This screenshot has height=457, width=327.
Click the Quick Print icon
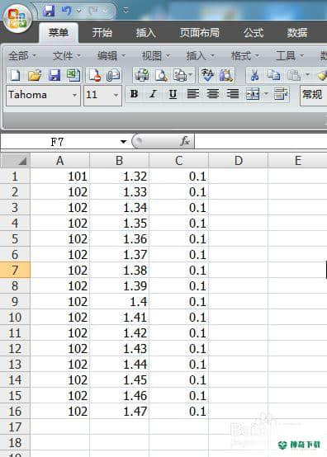pyautogui.click(x=142, y=75)
